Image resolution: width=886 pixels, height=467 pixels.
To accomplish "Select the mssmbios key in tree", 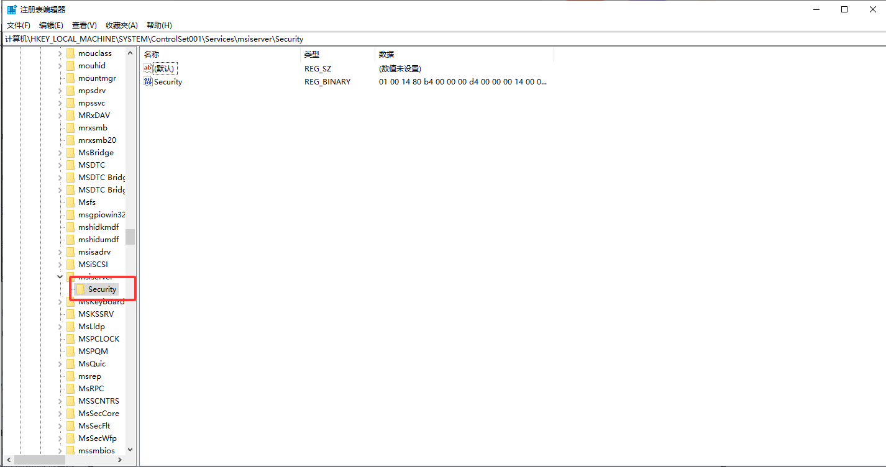I will tap(96, 451).
